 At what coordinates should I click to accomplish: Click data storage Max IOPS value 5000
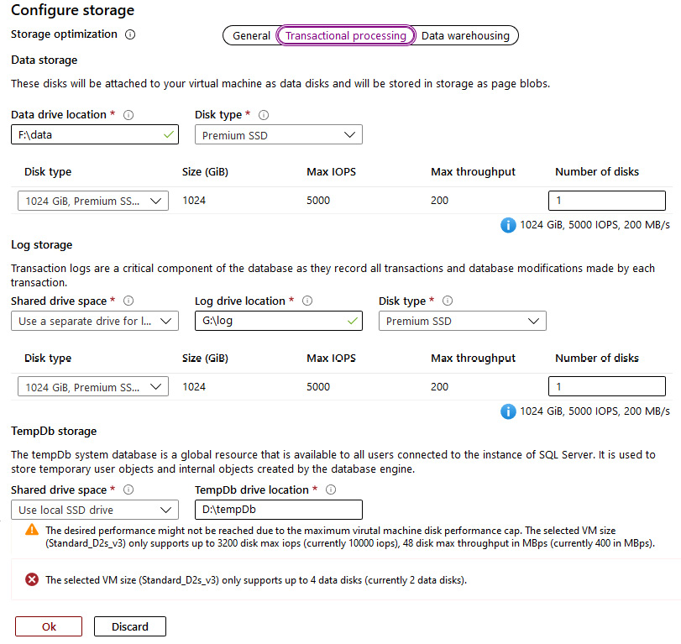click(318, 201)
